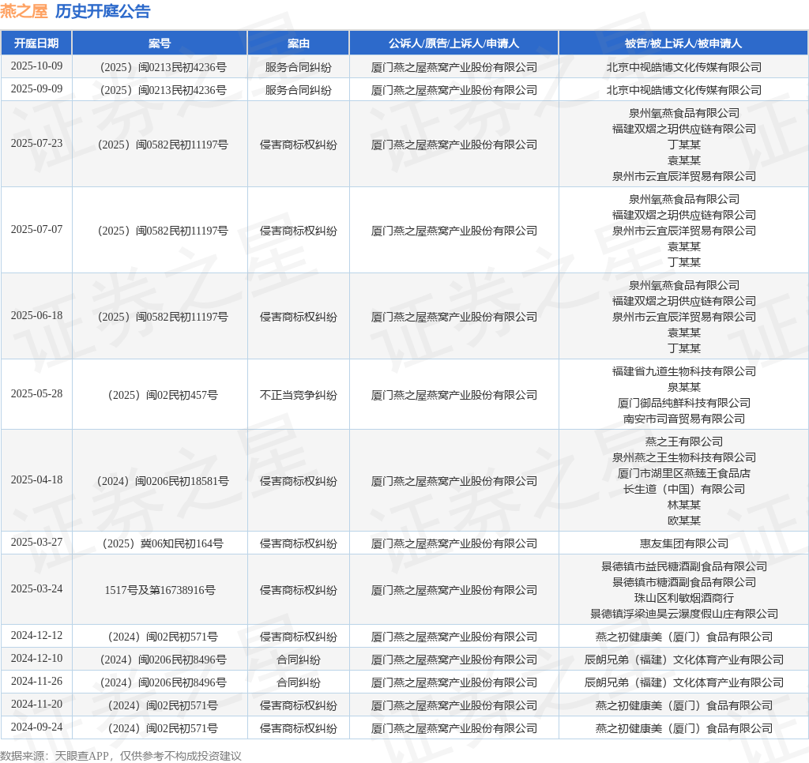
Task: Click defendant 景德镇市糖酒副食品有限公司
Action: (684, 582)
